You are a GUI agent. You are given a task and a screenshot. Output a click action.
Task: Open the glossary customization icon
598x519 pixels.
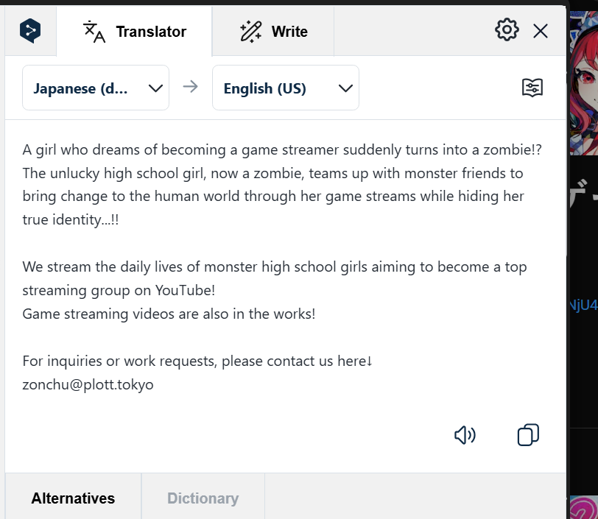coord(532,88)
